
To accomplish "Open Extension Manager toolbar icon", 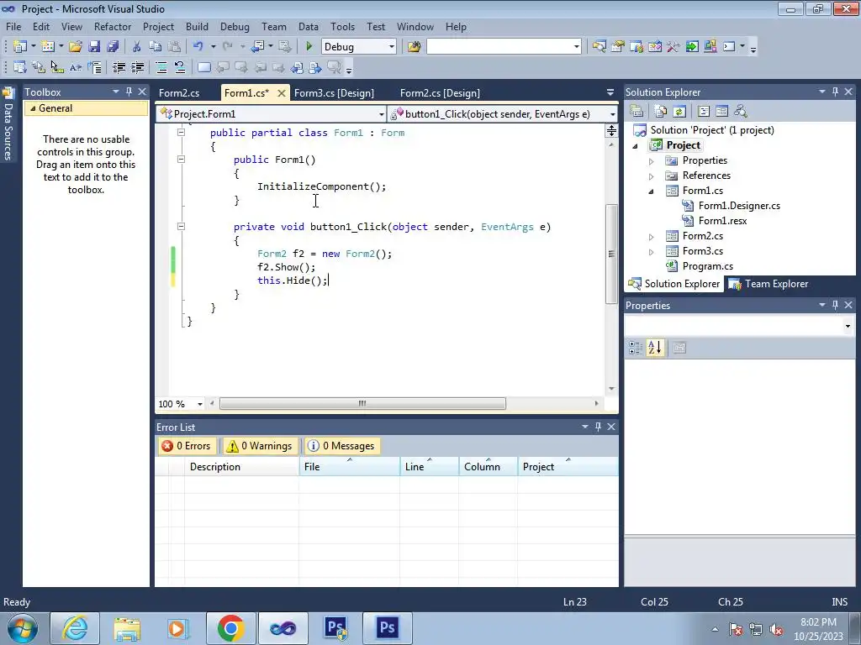I will (710, 47).
